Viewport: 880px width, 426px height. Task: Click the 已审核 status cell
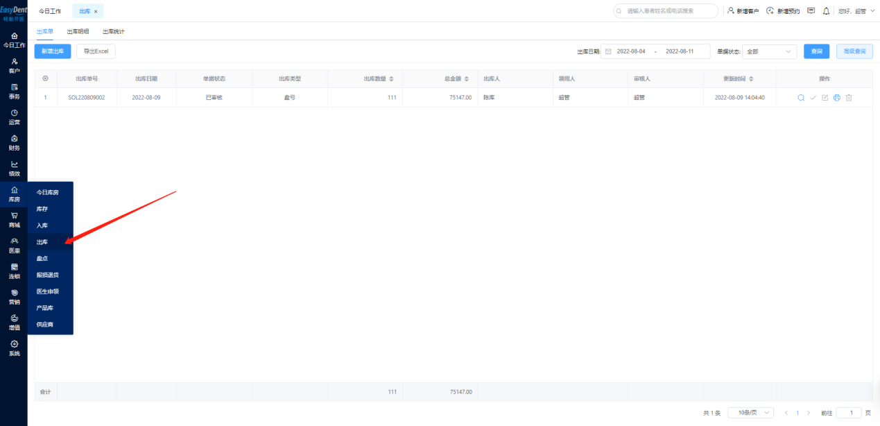click(x=214, y=98)
